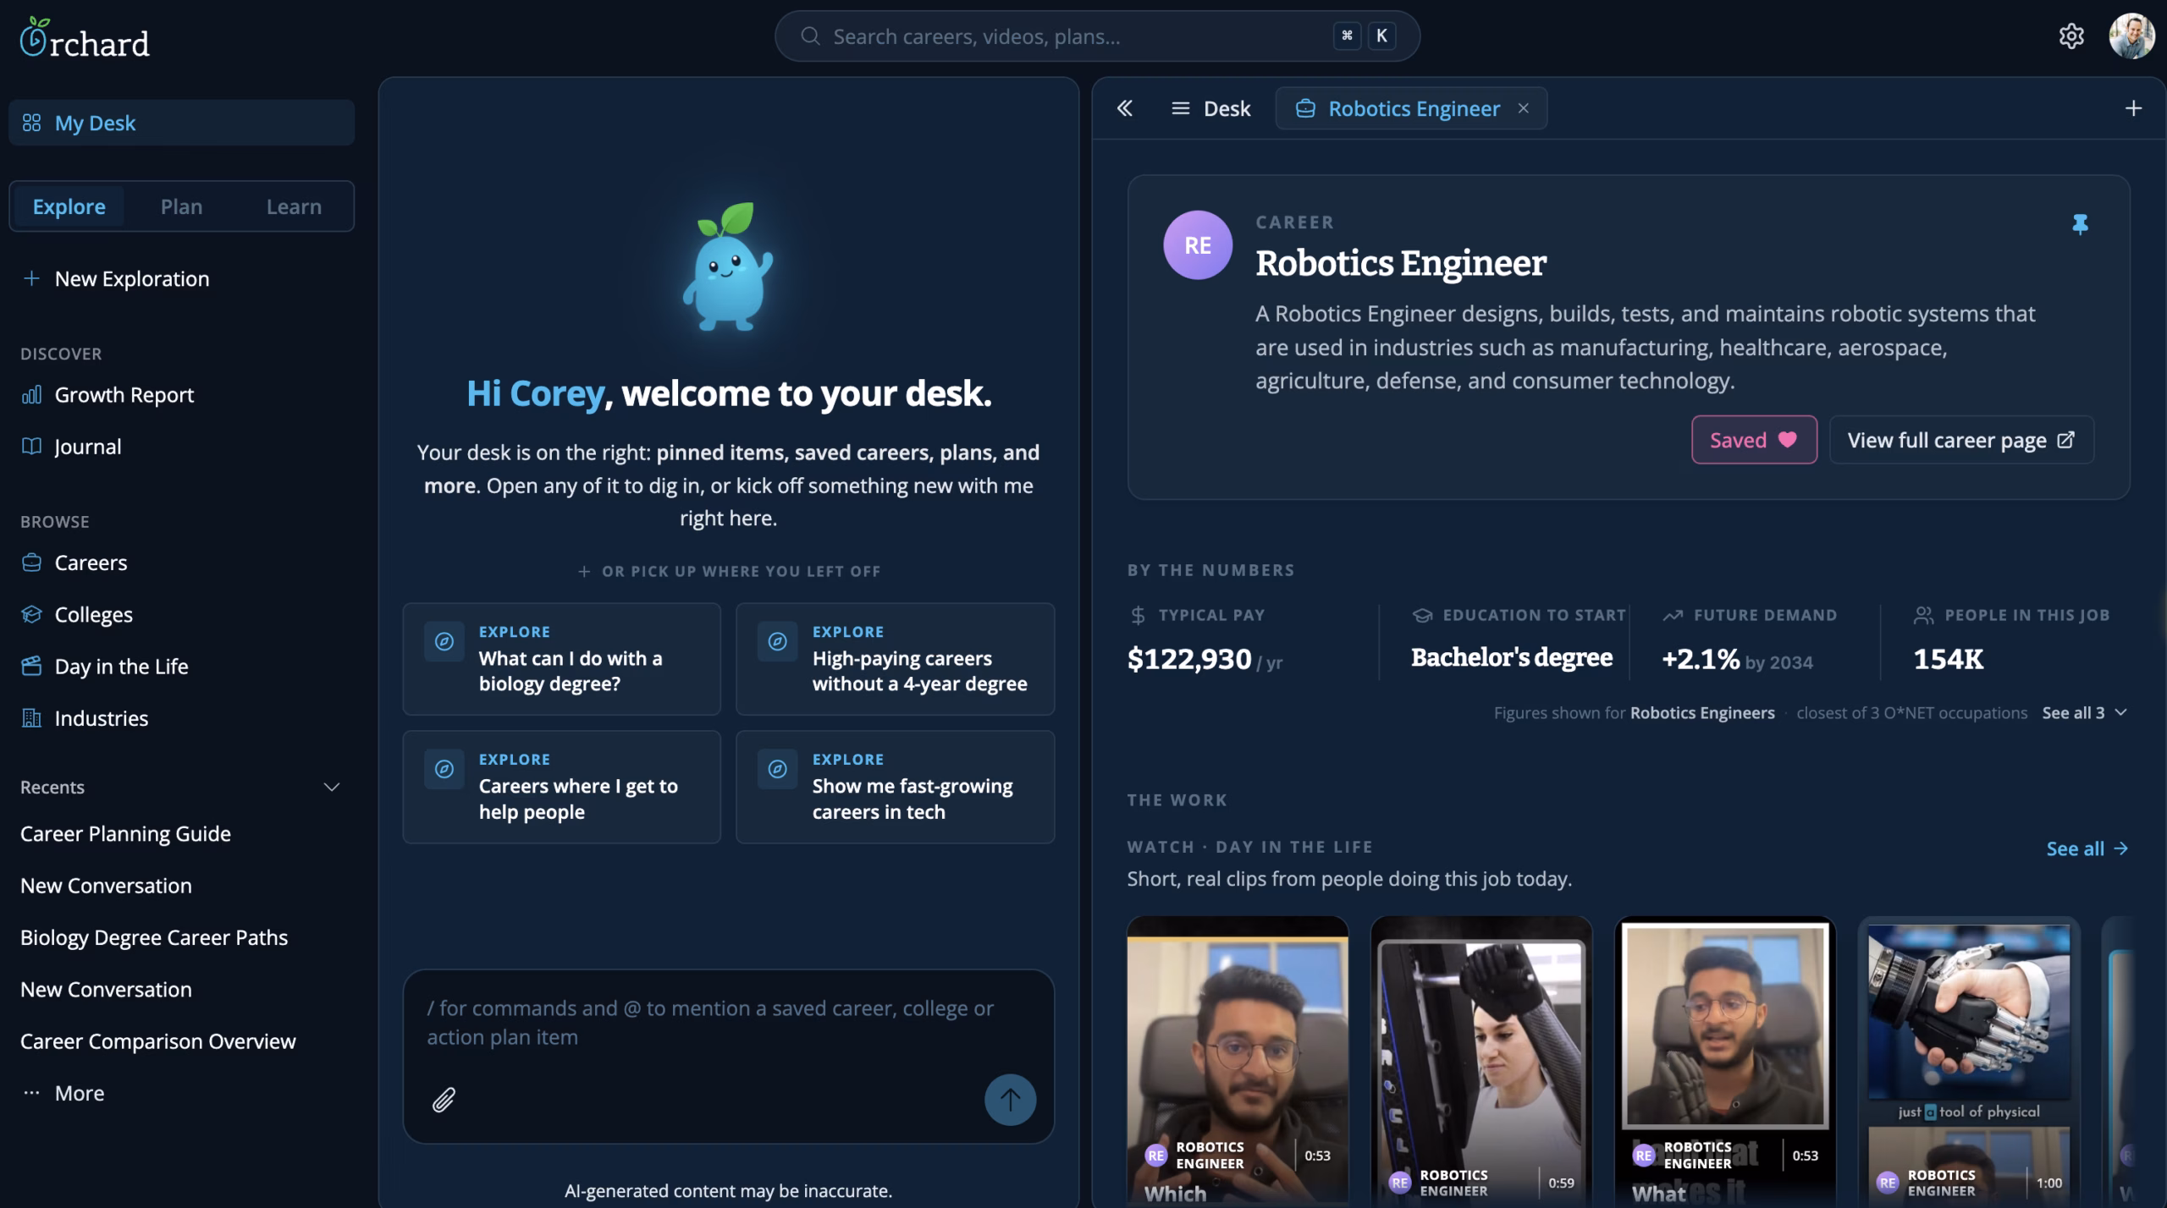Click See all day-in-the-life clips
The height and width of the screenshot is (1208, 2167).
(x=2087, y=848)
